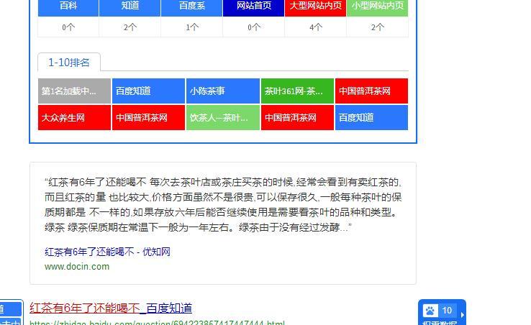Viewport: 531px width, 325px height.
Task: Click the 百度系 category header
Action: 192,6
